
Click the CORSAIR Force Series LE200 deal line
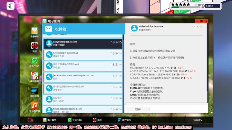tap(158, 74)
